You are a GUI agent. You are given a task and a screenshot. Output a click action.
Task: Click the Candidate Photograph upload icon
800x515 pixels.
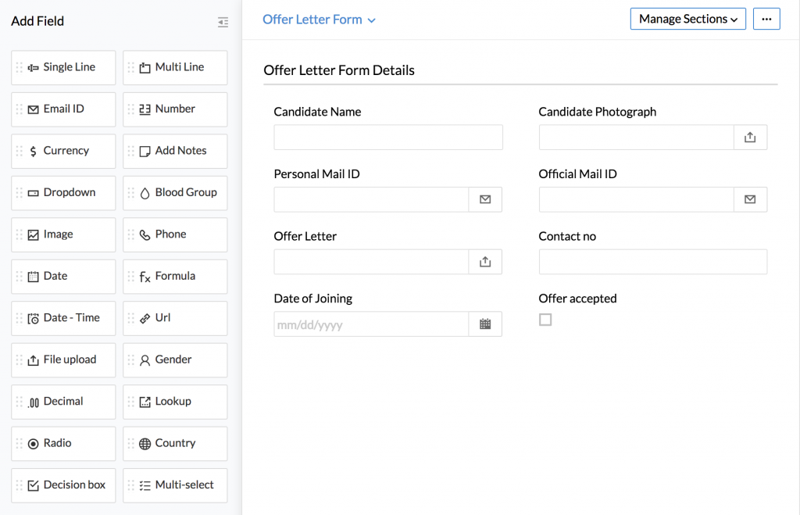click(750, 138)
